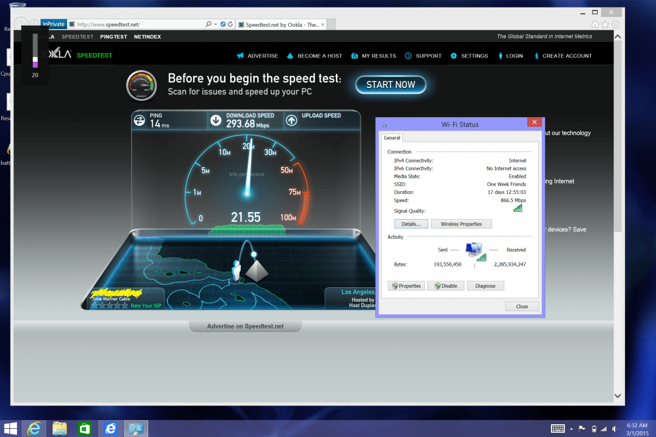Click the download speed arrow icon
The image size is (656, 437).
[x=215, y=121]
